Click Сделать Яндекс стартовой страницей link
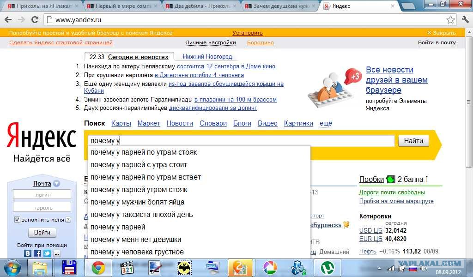This screenshot has width=473, height=277. (x=61, y=42)
